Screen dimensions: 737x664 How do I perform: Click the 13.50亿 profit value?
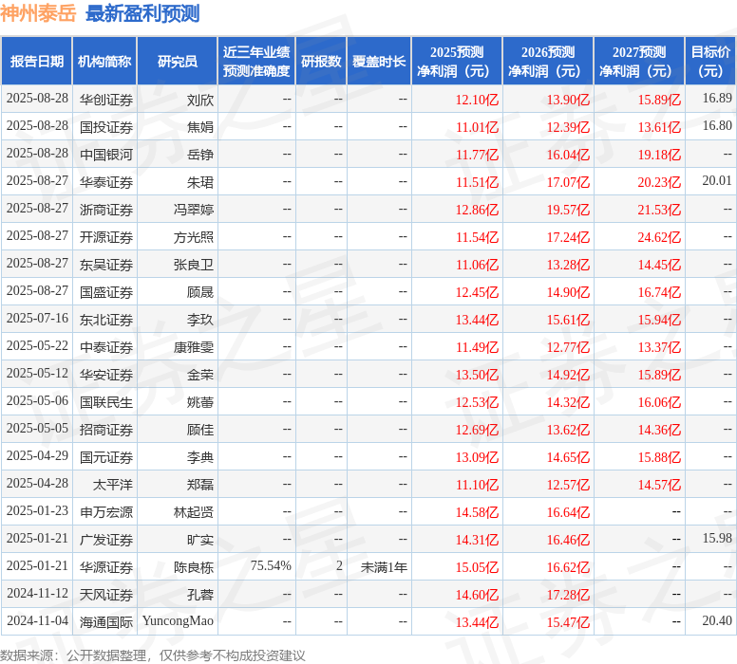click(477, 375)
